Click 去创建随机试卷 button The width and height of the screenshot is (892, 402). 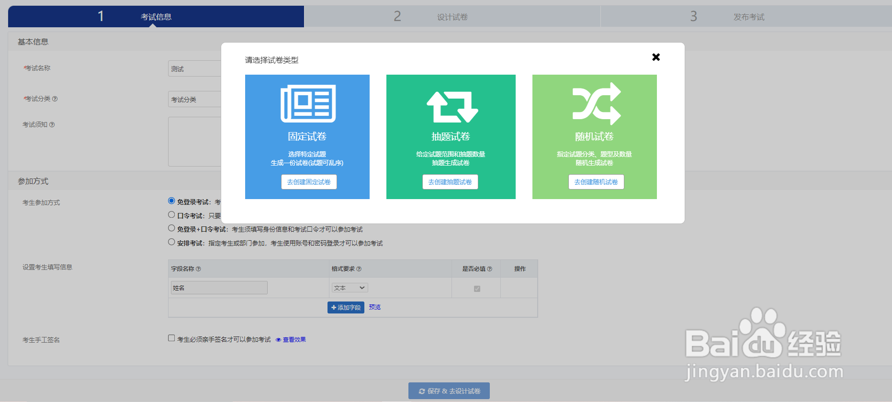click(596, 182)
